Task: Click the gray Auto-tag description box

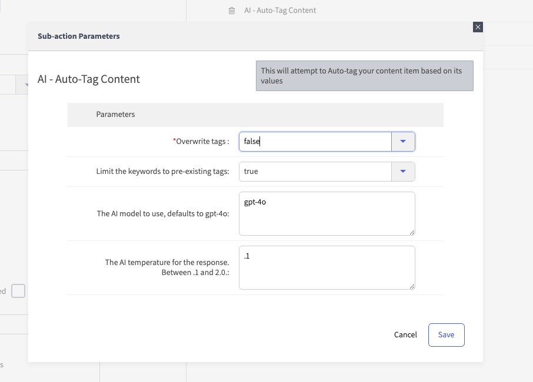Action: coord(364,76)
